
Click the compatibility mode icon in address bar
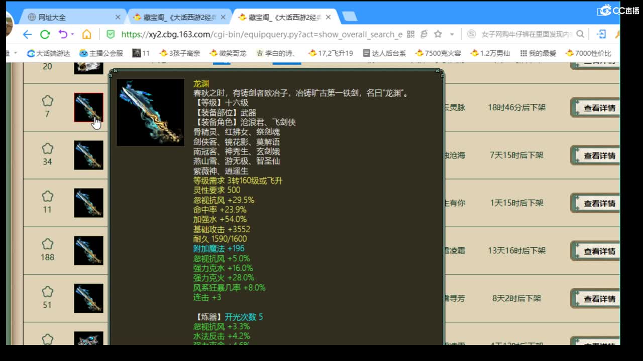coord(424,34)
